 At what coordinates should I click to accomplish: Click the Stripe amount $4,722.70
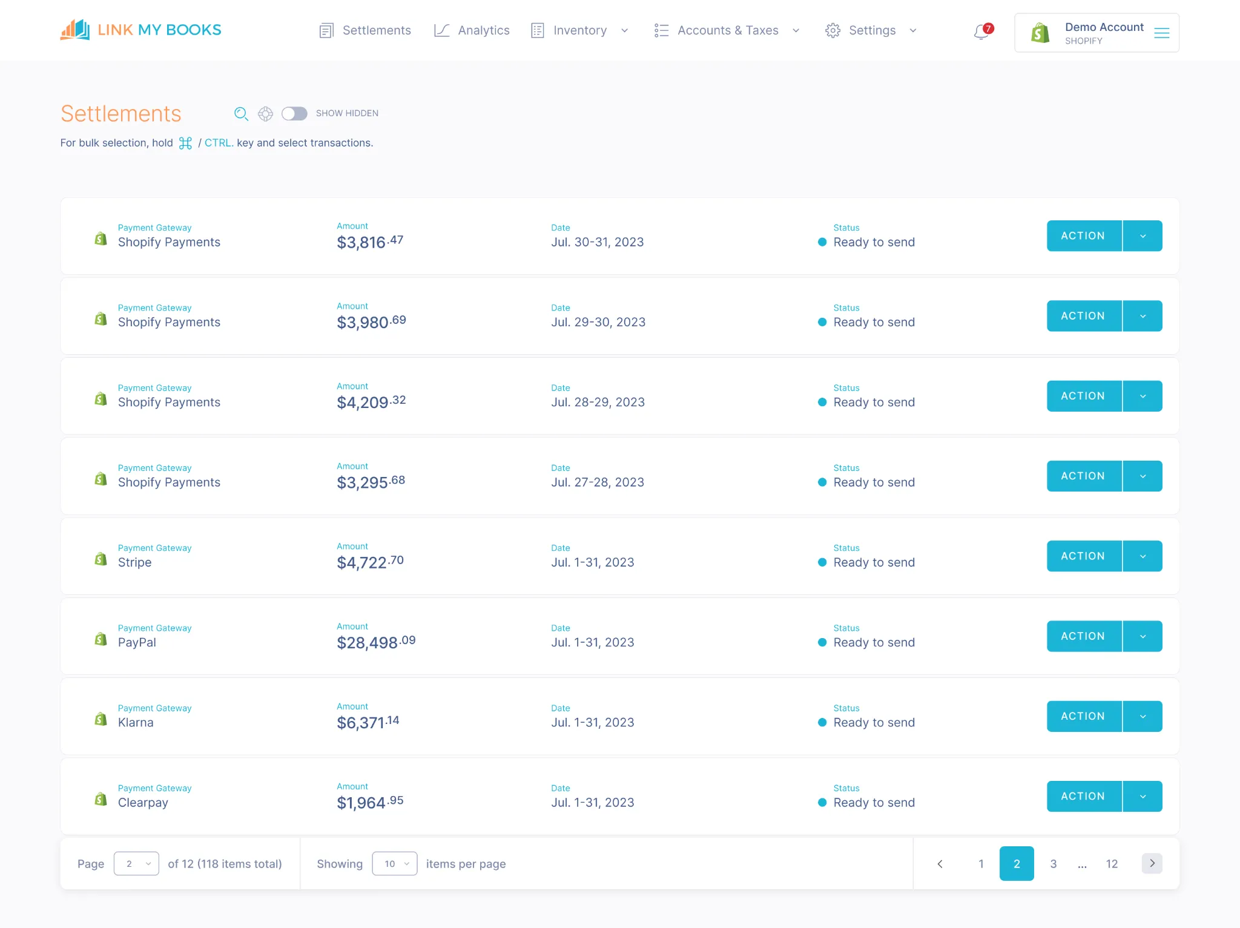370,562
